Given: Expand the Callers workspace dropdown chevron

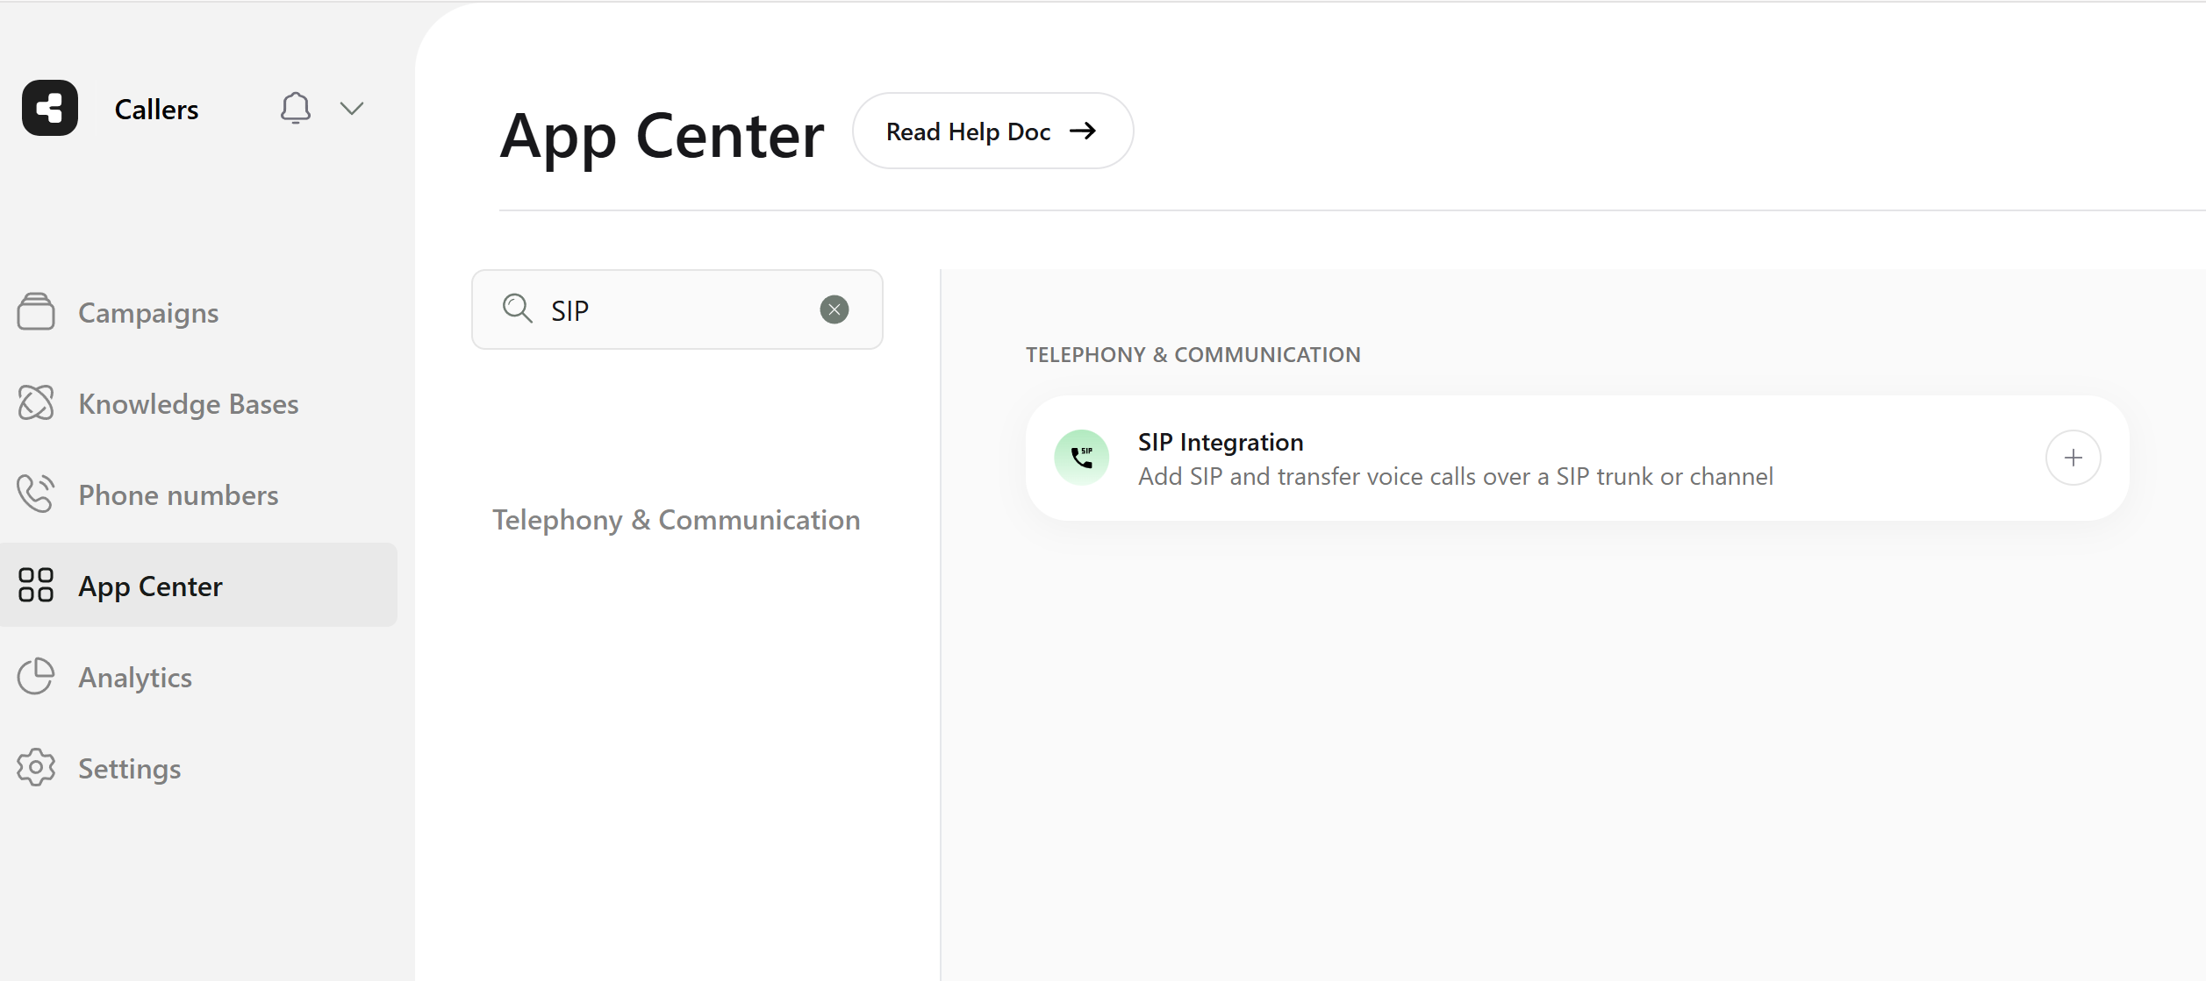Looking at the screenshot, I should 352,109.
